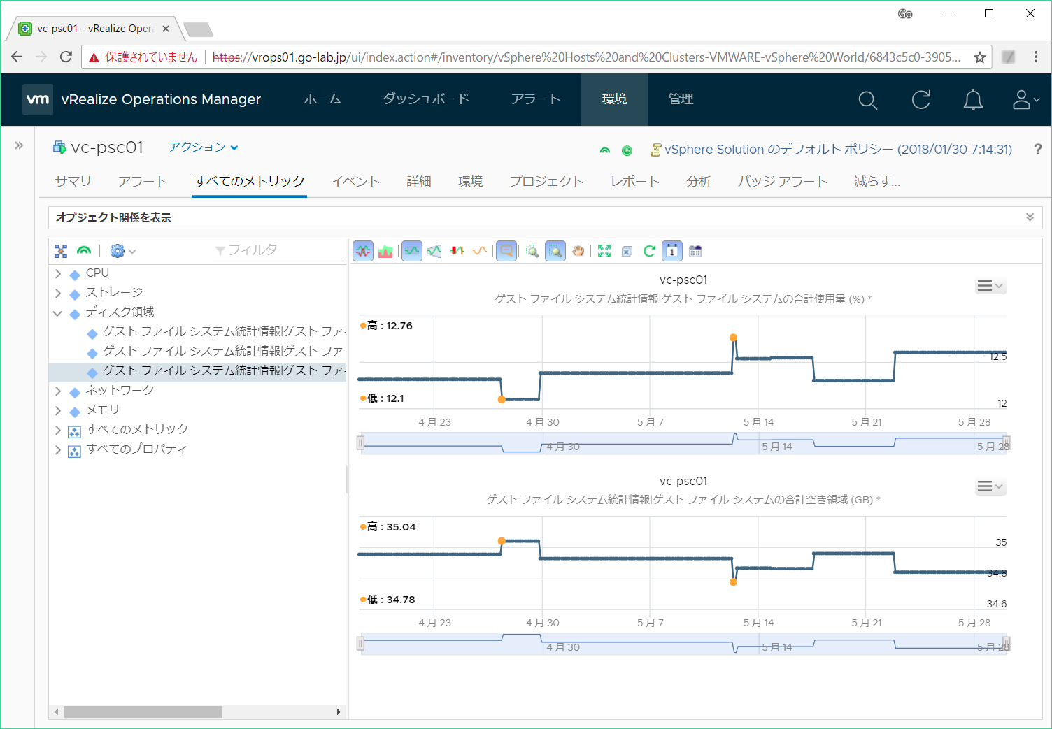
Task: Expand the メモリ group
Action: click(x=58, y=410)
